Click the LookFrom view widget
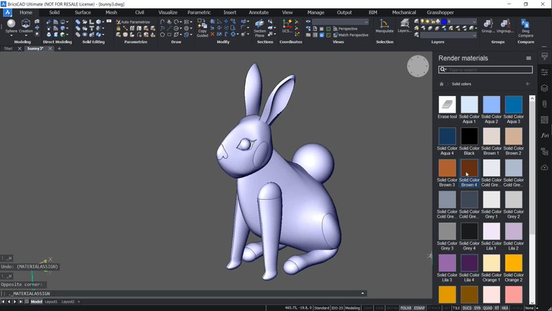This screenshot has width=552, height=311. (418, 66)
